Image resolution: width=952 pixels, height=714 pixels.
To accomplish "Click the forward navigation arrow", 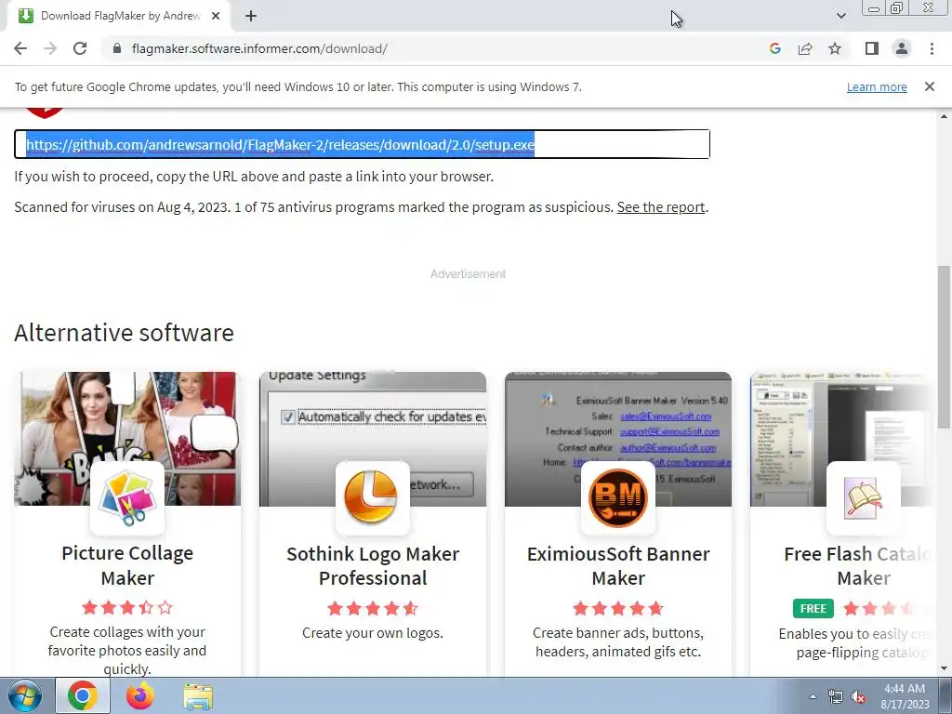I will [50, 48].
